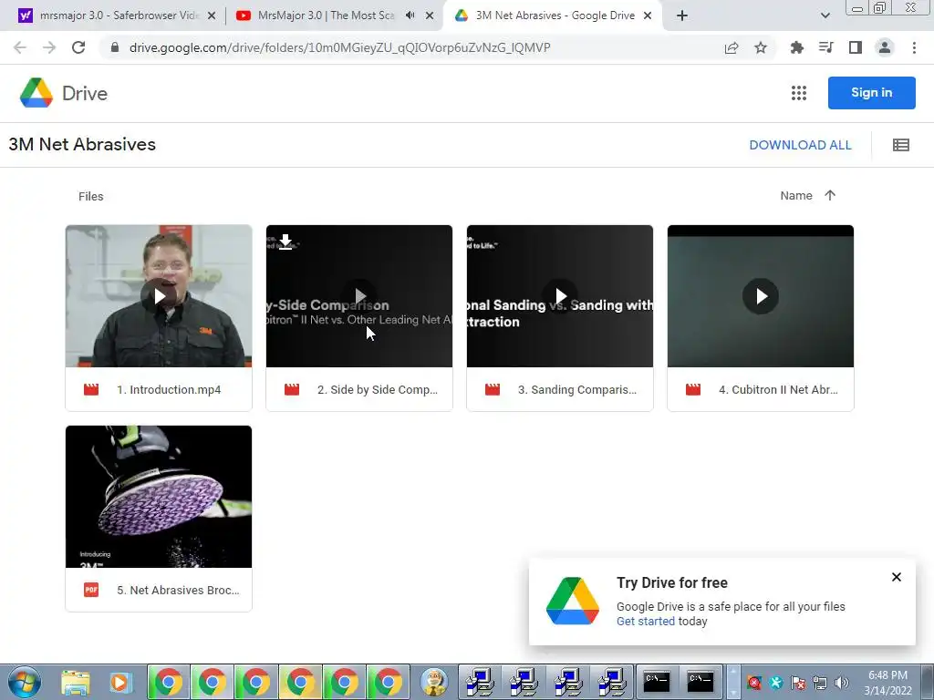
Task: Play the 1. Introduction.mp4 video
Action: pyautogui.click(x=159, y=296)
